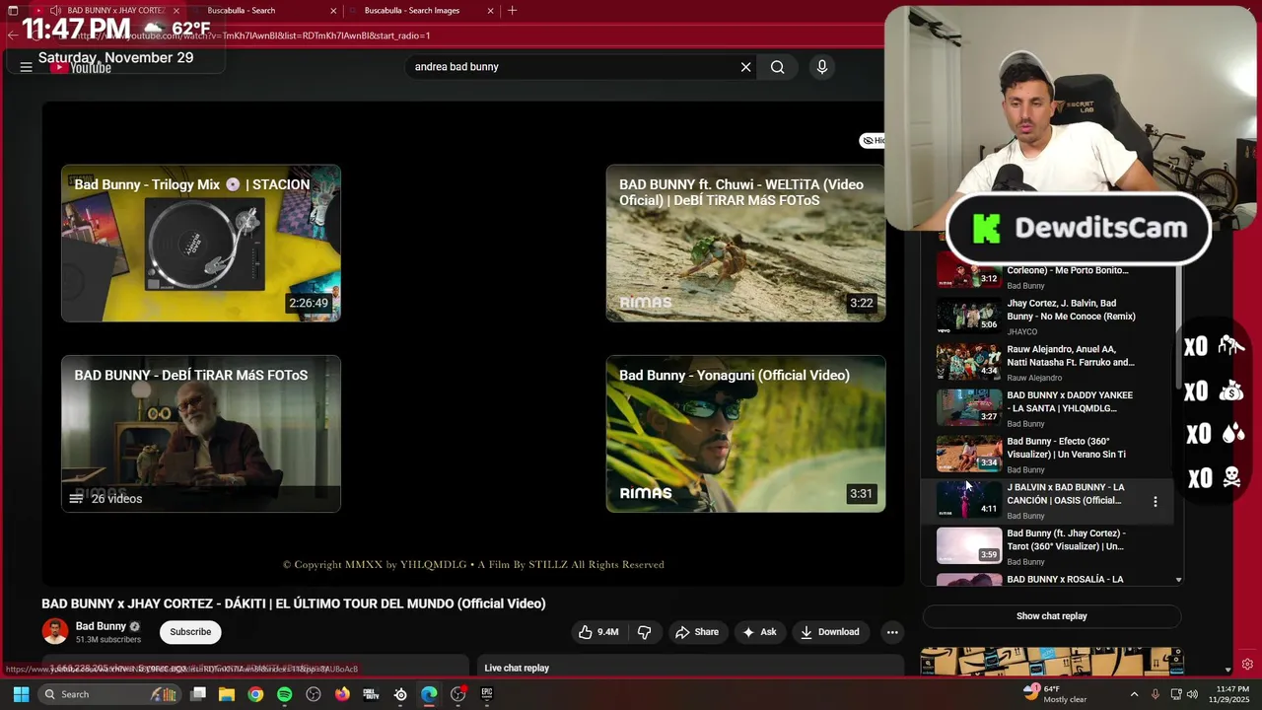The width and height of the screenshot is (1262, 710).
Task: Click the magnifier search button
Action: tap(778, 67)
